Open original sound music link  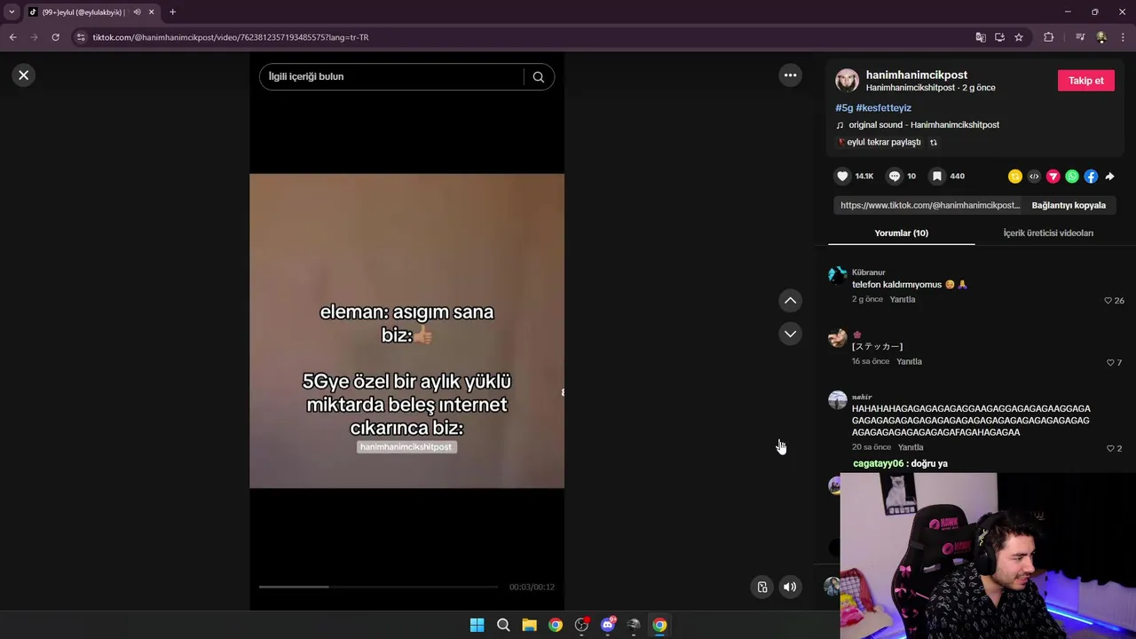(x=924, y=125)
